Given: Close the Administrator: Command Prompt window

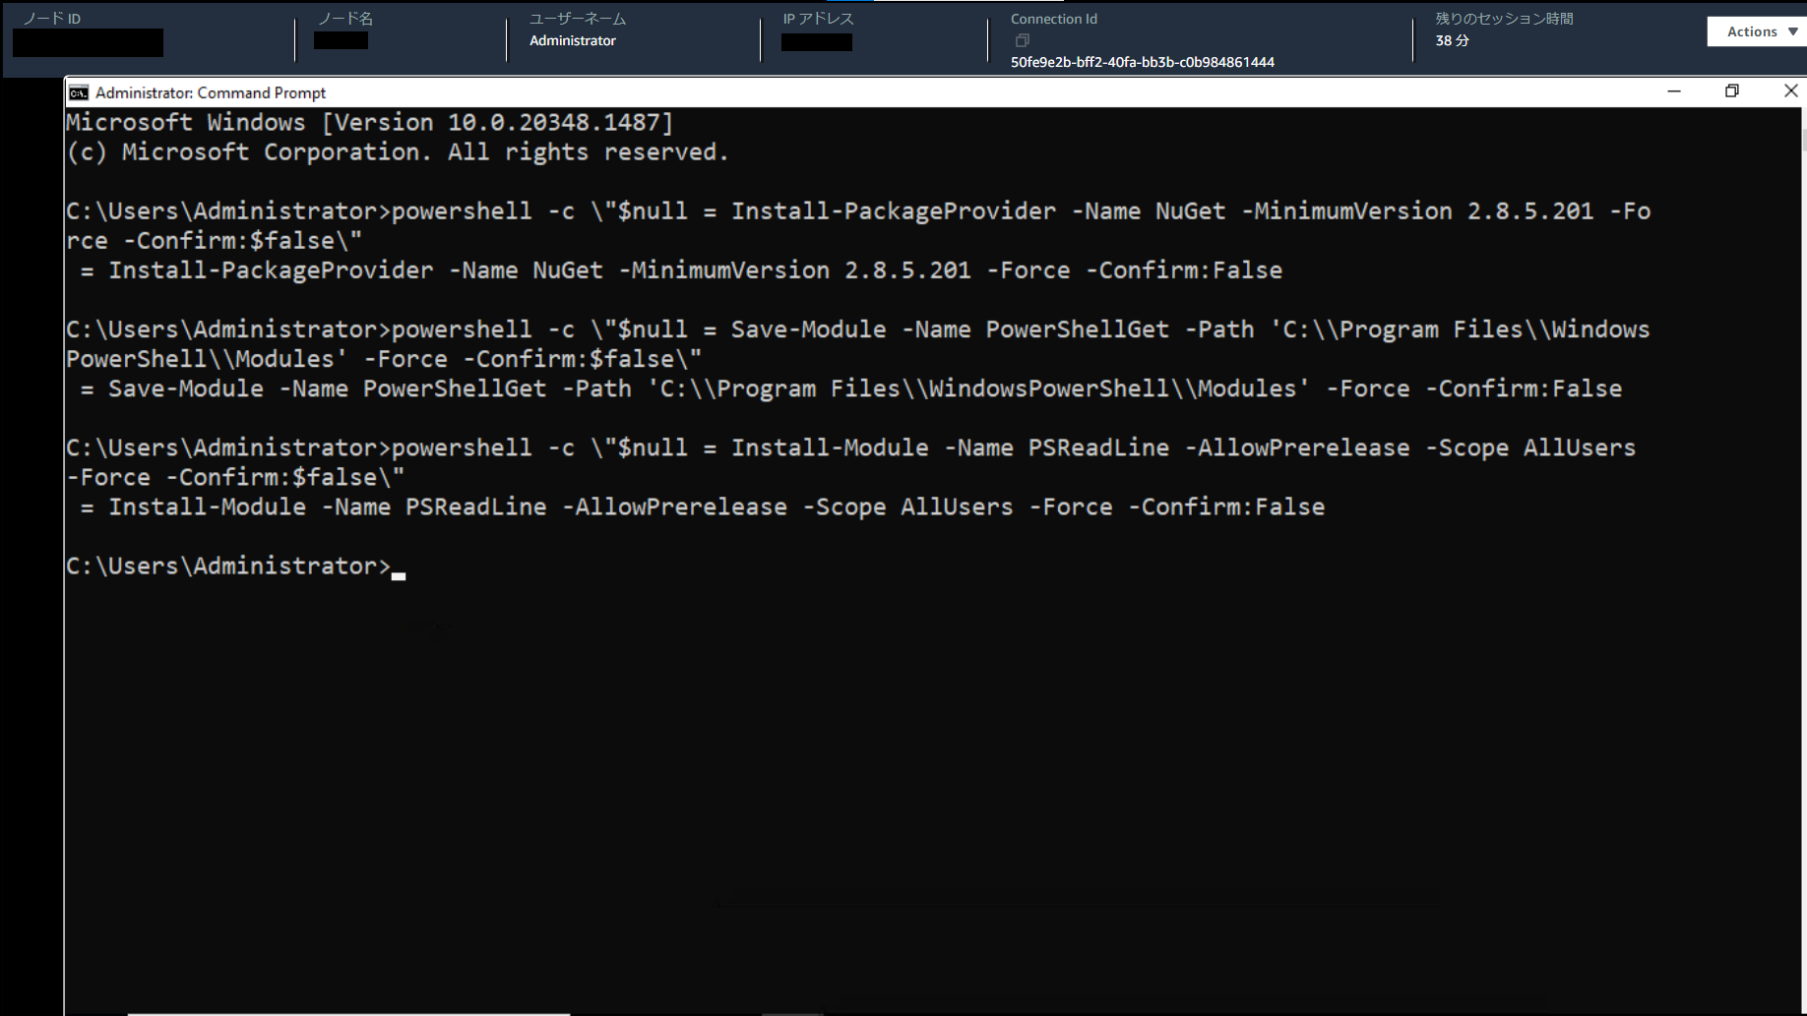Looking at the screenshot, I should (x=1790, y=90).
